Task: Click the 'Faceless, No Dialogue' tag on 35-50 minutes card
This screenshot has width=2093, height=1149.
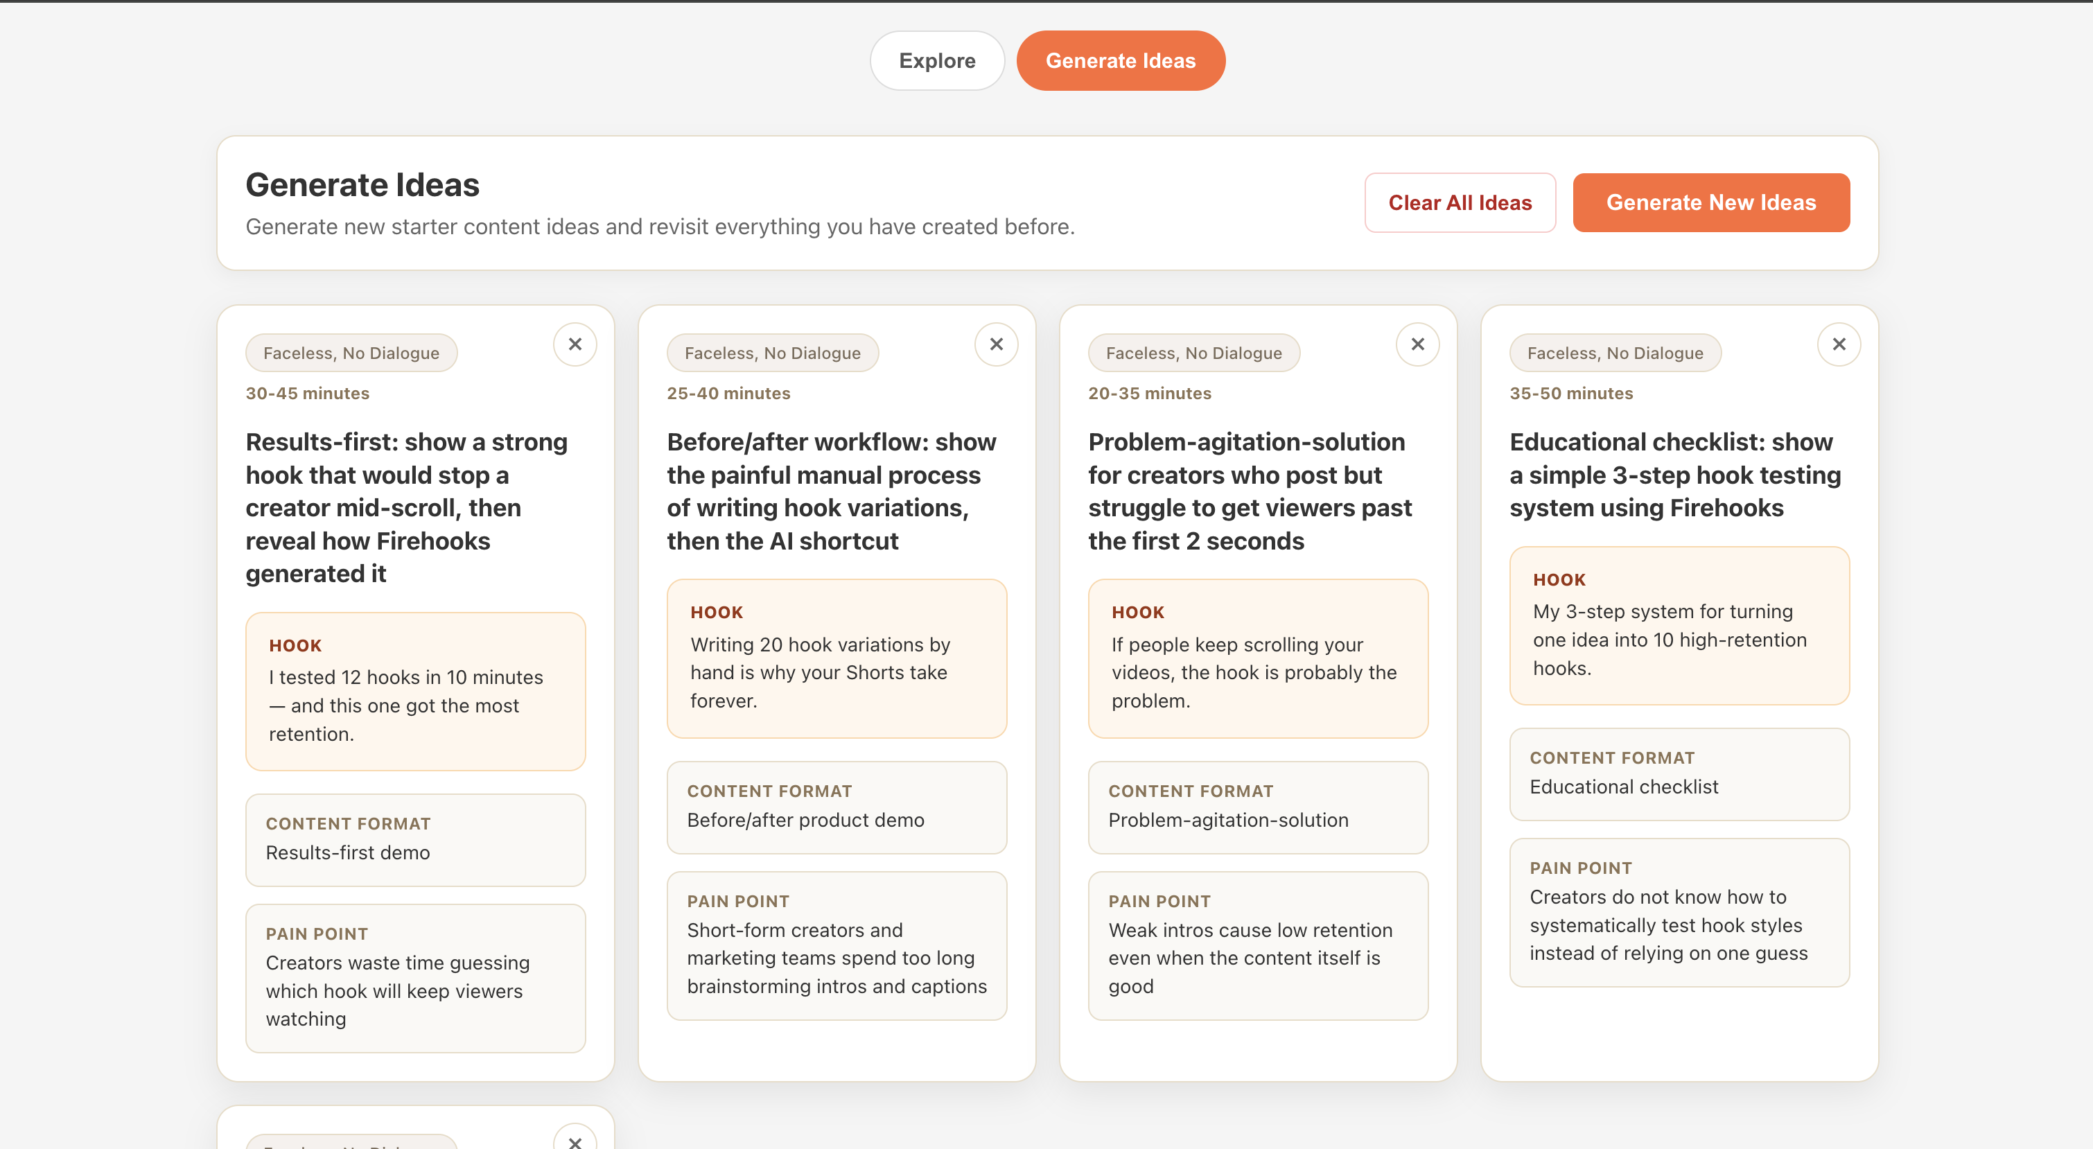Action: click(1614, 353)
